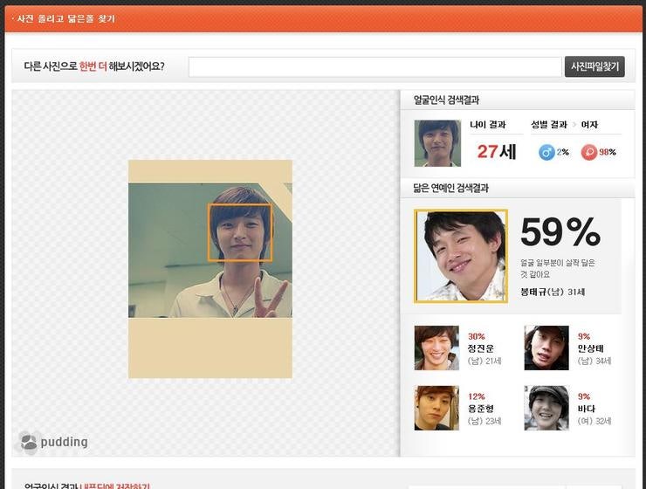Click the red female gender icon
This screenshot has width=646, height=489.
pos(589,152)
